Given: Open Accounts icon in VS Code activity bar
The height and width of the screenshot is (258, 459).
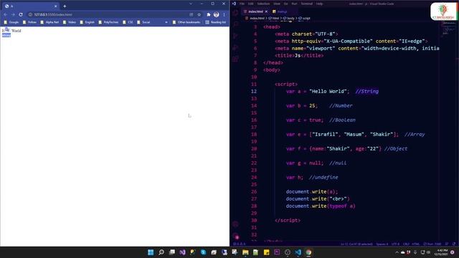Looking at the screenshot, I should coord(235,224).
